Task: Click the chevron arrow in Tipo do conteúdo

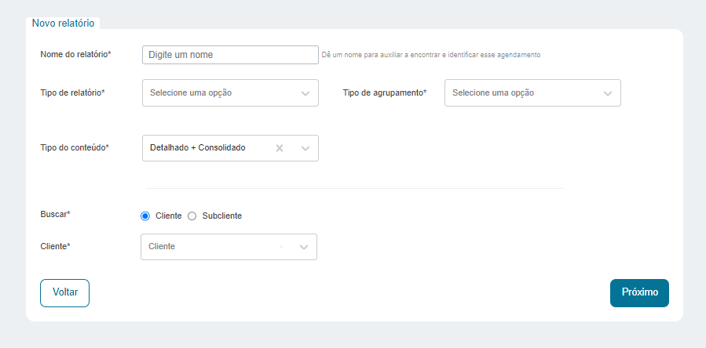Action: point(305,148)
